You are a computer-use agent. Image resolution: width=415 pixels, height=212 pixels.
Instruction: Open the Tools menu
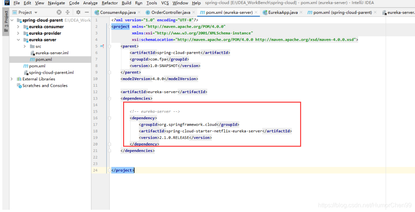pyautogui.click(x=152, y=3)
